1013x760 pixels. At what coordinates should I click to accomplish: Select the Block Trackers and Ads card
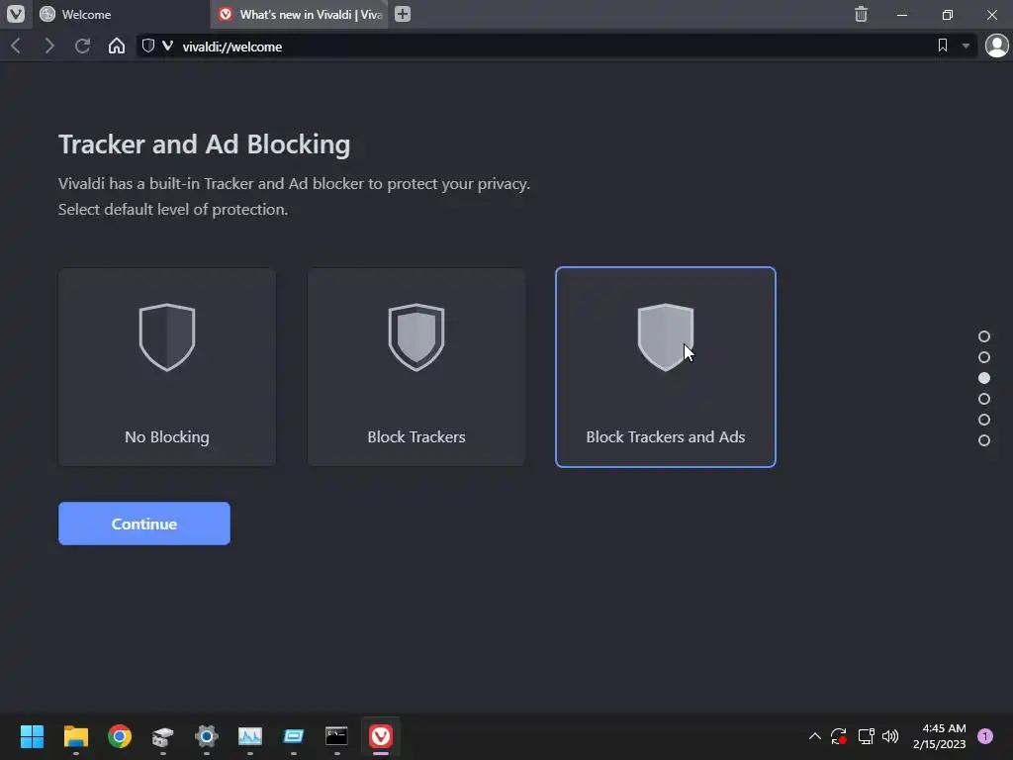pyautogui.click(x=666, y=367)
